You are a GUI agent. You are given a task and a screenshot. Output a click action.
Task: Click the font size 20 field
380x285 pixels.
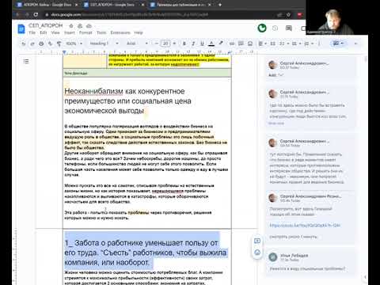coord(165,44)
